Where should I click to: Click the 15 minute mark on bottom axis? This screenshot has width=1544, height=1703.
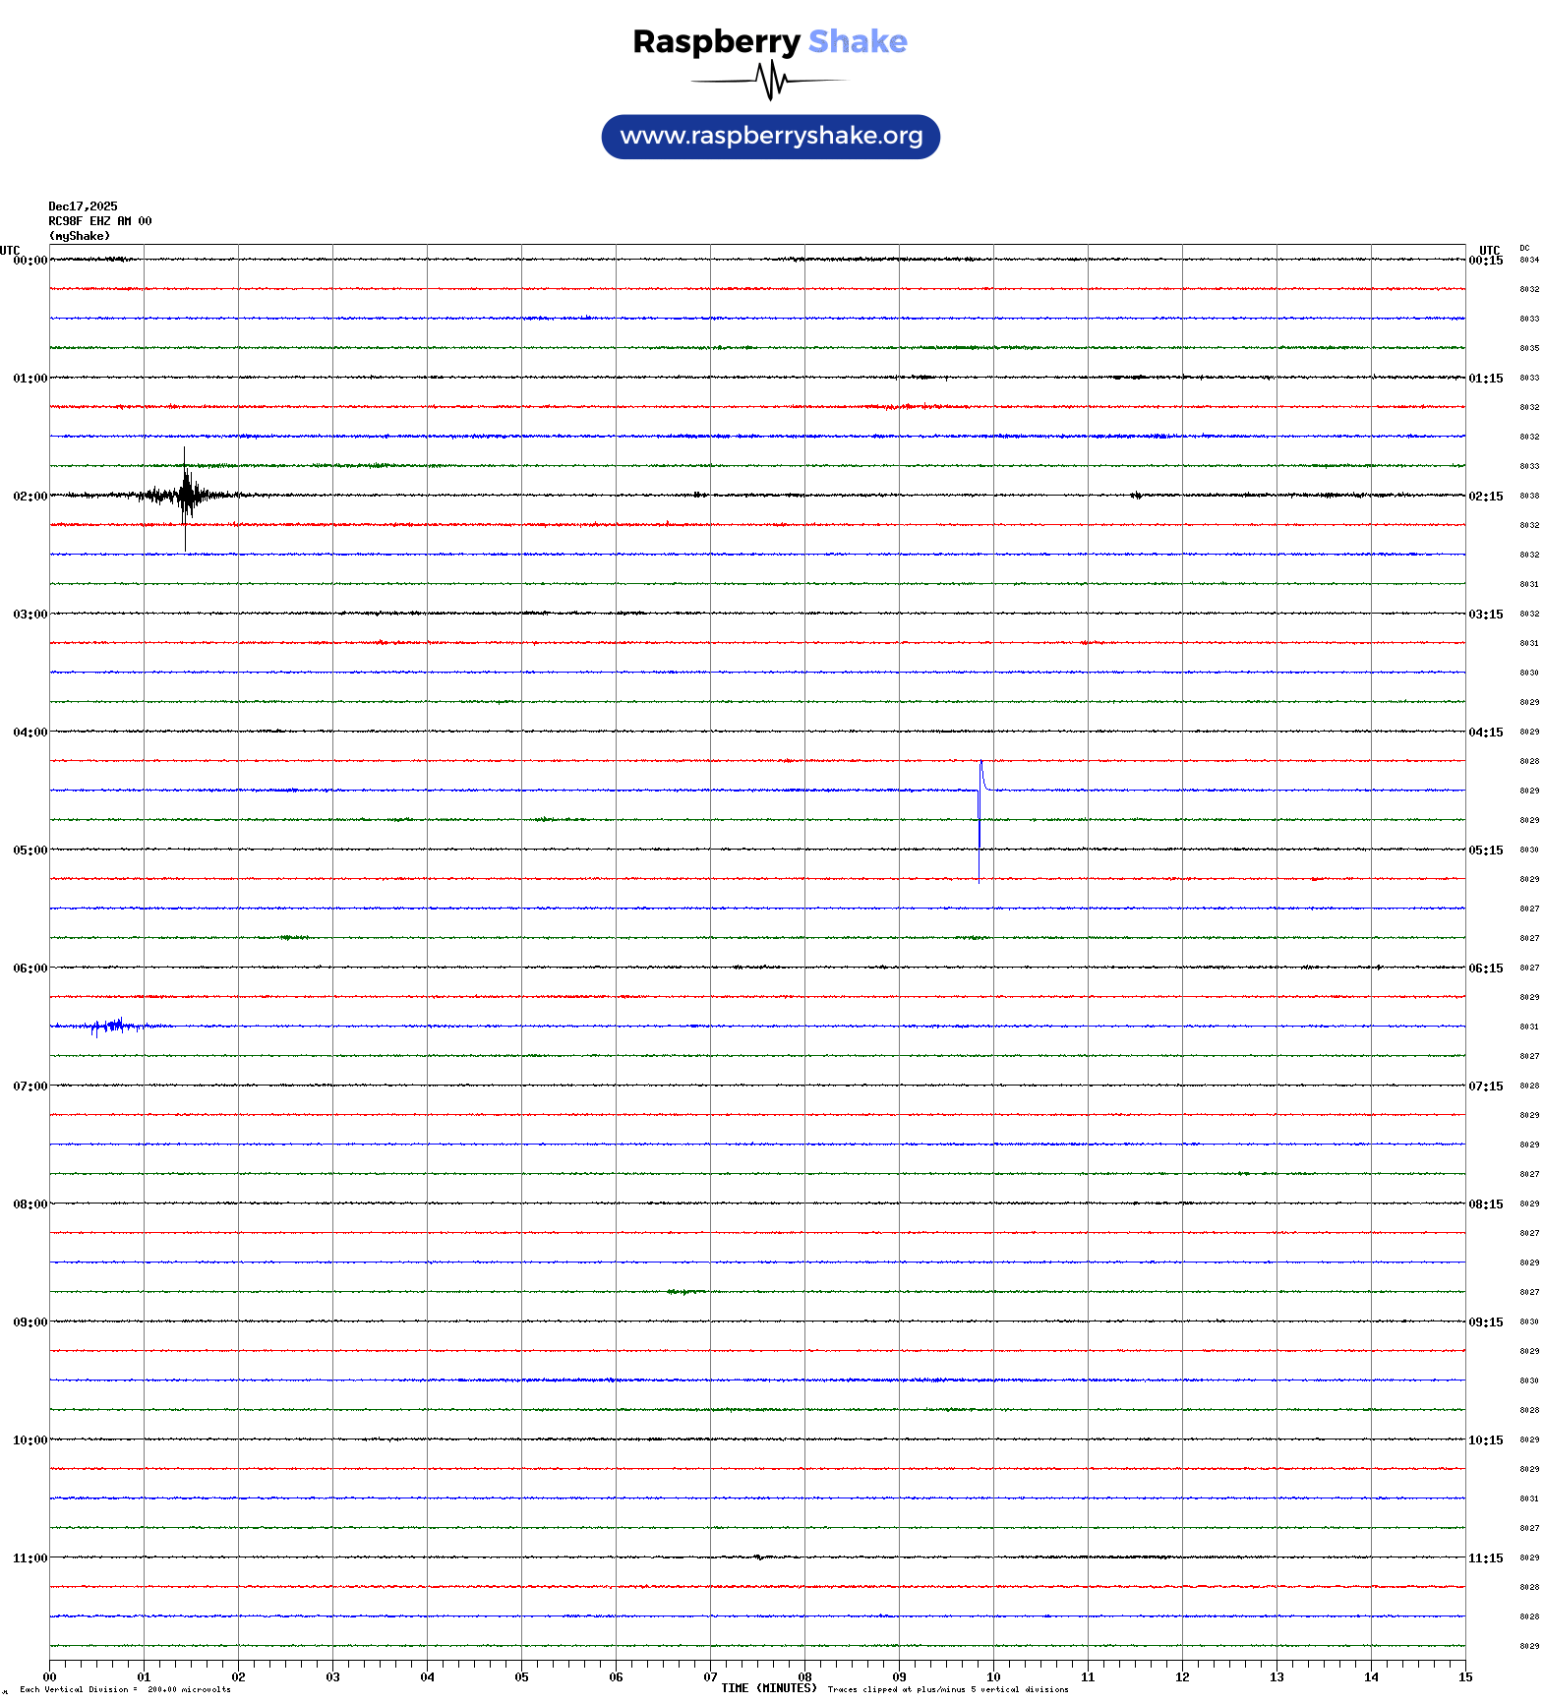click(1464, 1677)
